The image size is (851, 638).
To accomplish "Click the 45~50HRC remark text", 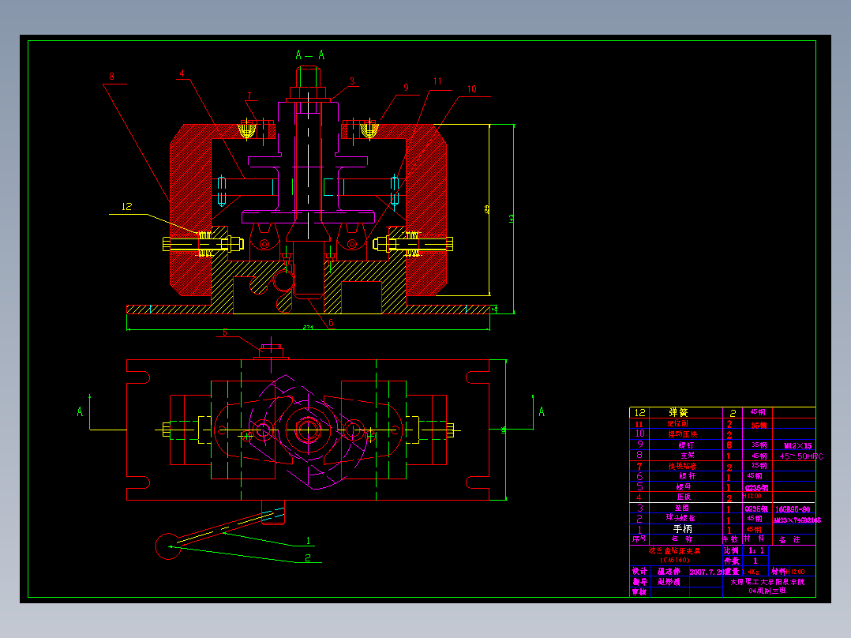I will point(801,456).
